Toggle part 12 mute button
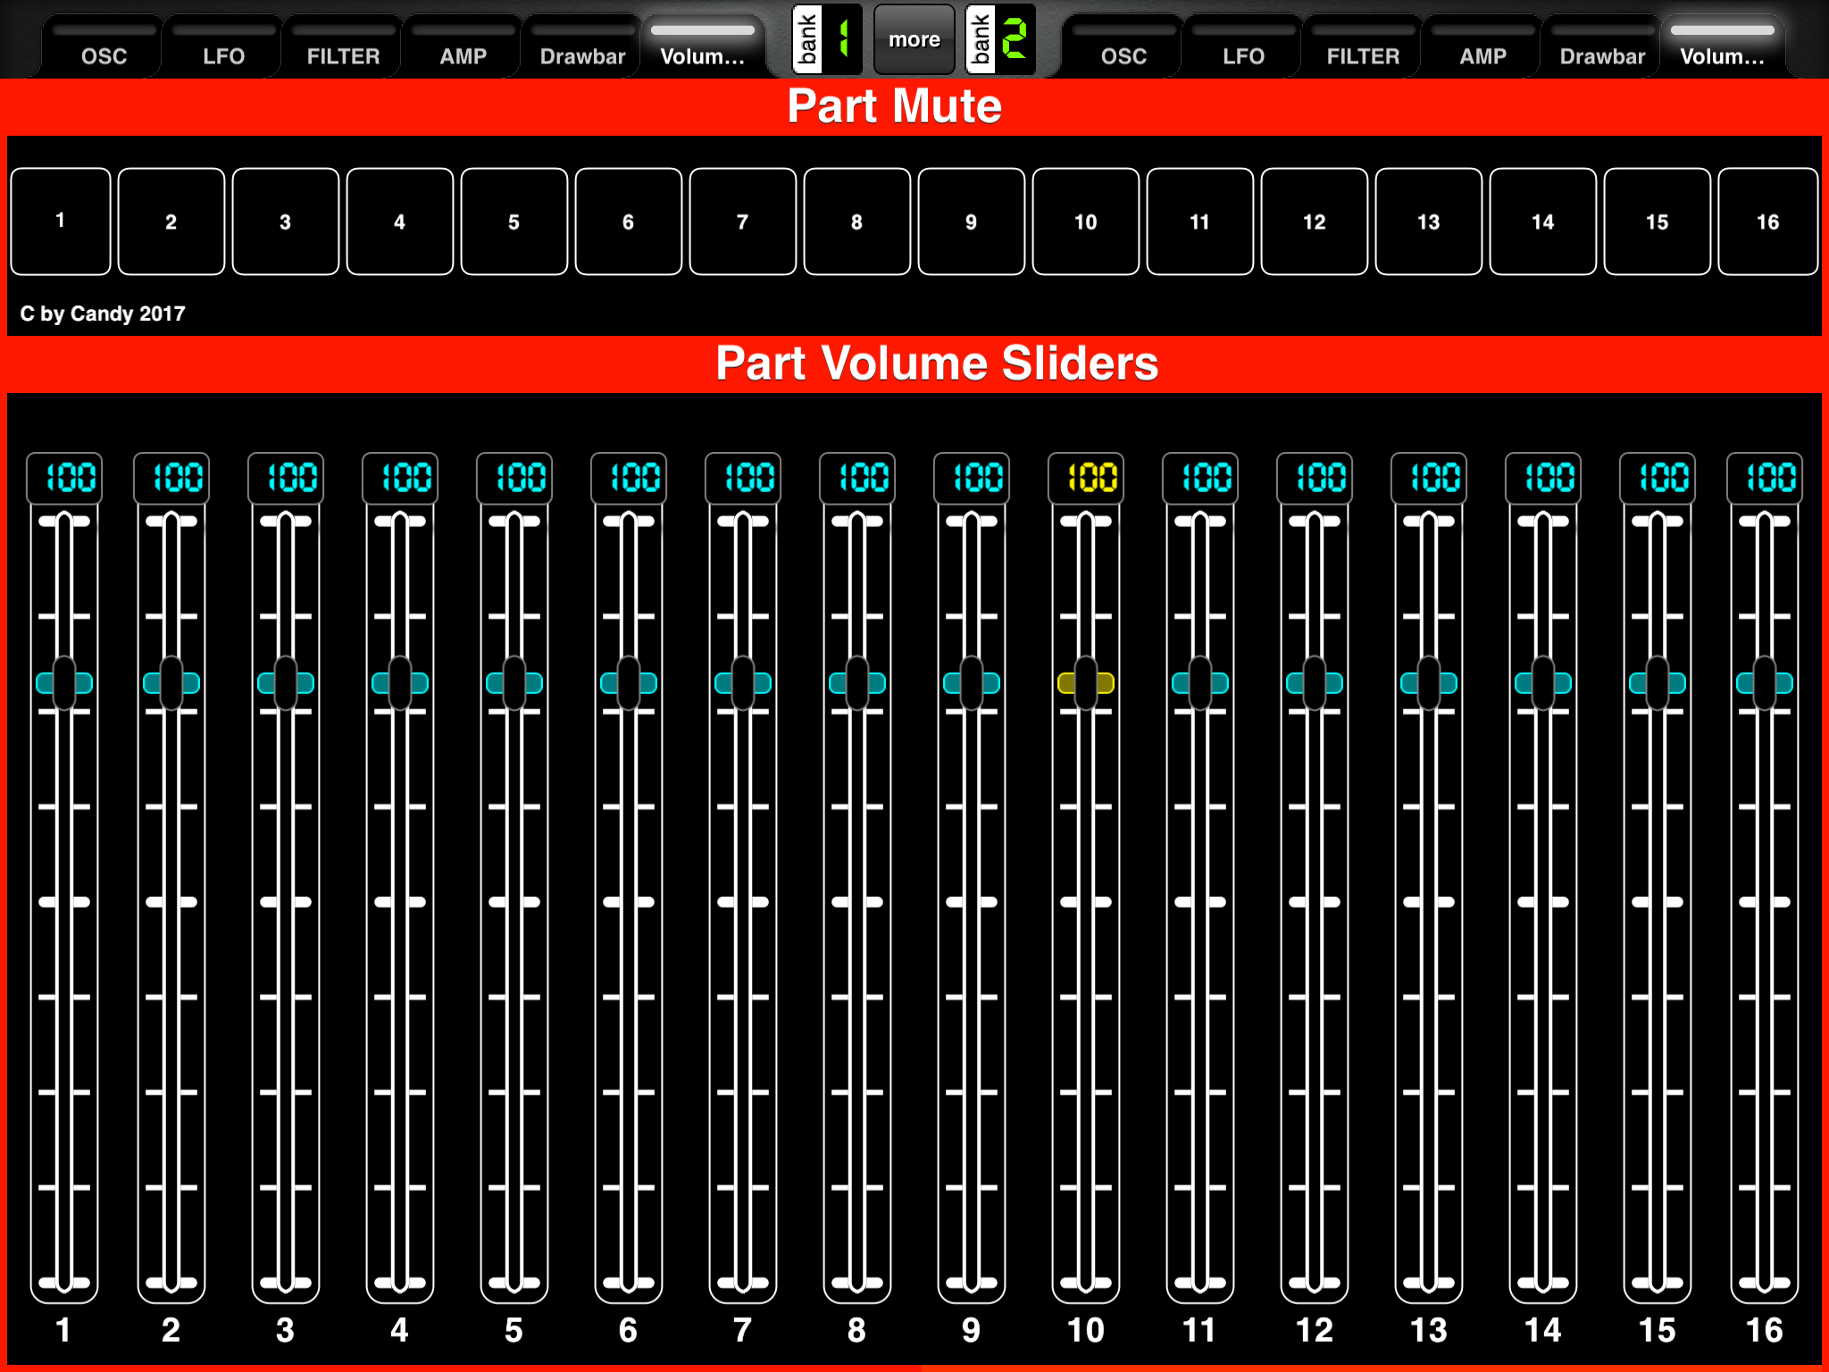 click(x=1315, y=222)
